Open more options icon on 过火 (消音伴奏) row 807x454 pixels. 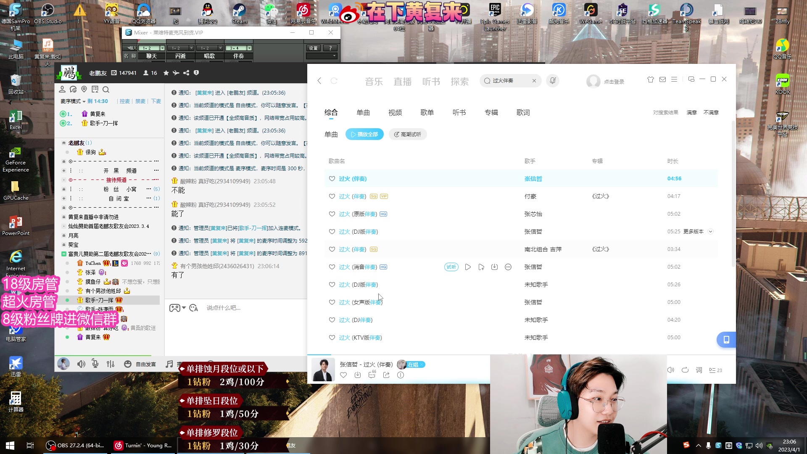[x=508, y=267]
